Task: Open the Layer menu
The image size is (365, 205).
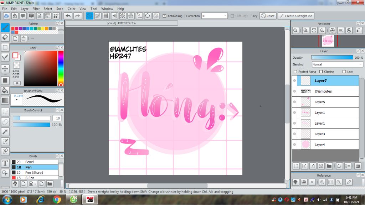Action: 25,9
